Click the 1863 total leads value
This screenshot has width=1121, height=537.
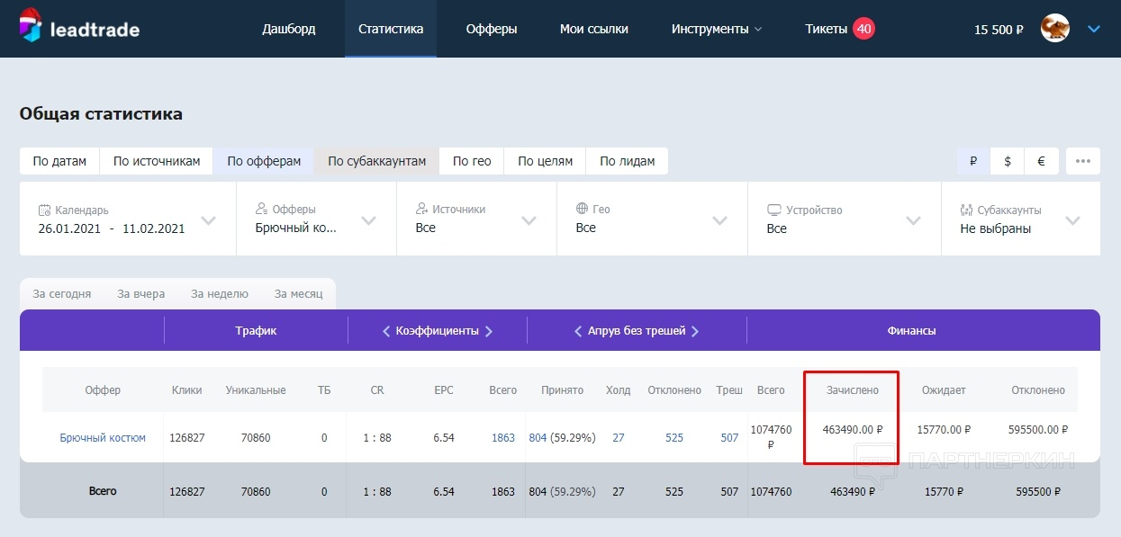tap(502, 438)
